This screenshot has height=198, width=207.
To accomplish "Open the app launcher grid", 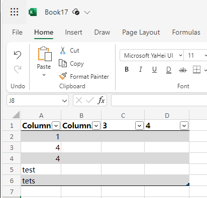I will tap(14, 12).
